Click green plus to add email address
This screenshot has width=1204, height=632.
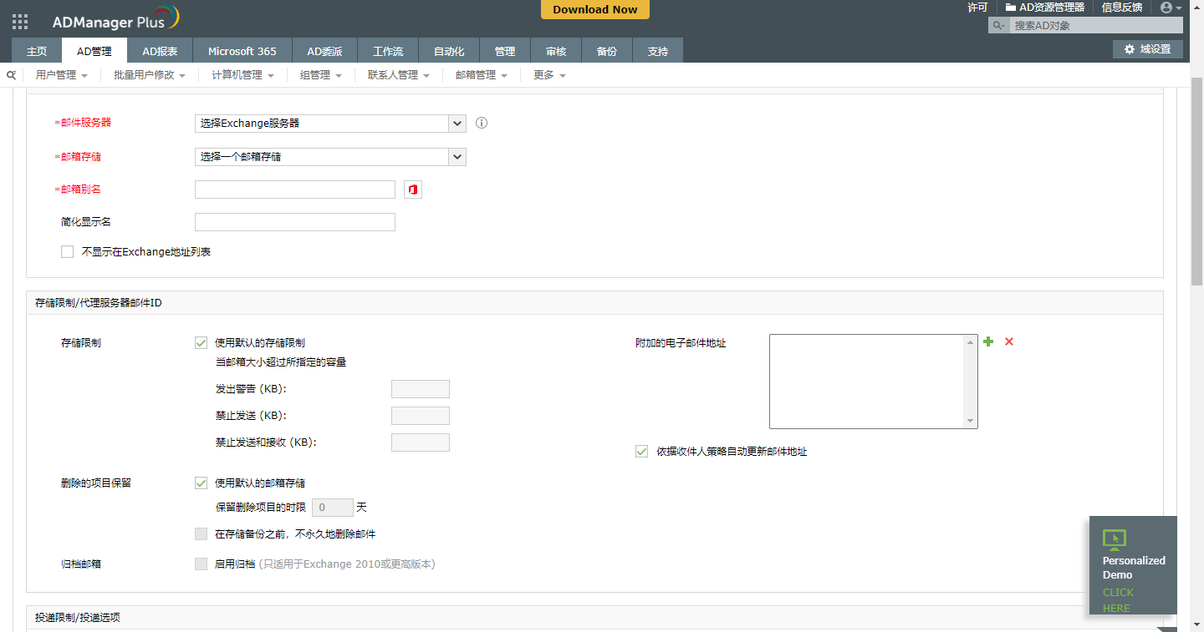[988, 341]
